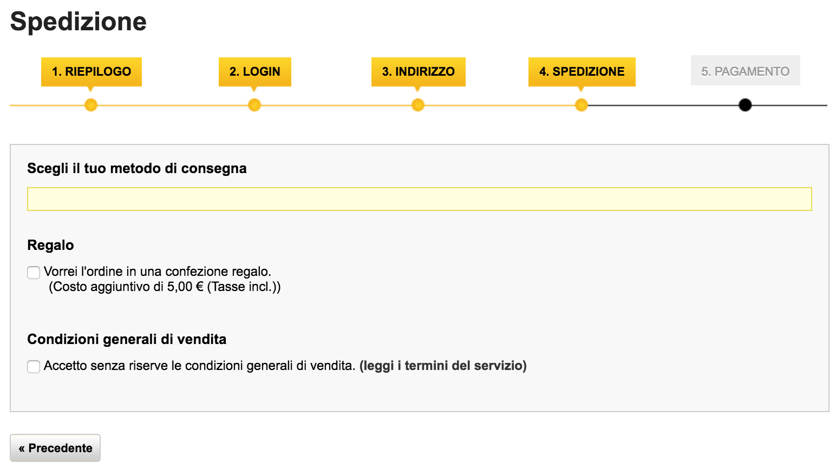Click the Login progress dot
Viewport: 836px width, 476px height.
(254, 105)
